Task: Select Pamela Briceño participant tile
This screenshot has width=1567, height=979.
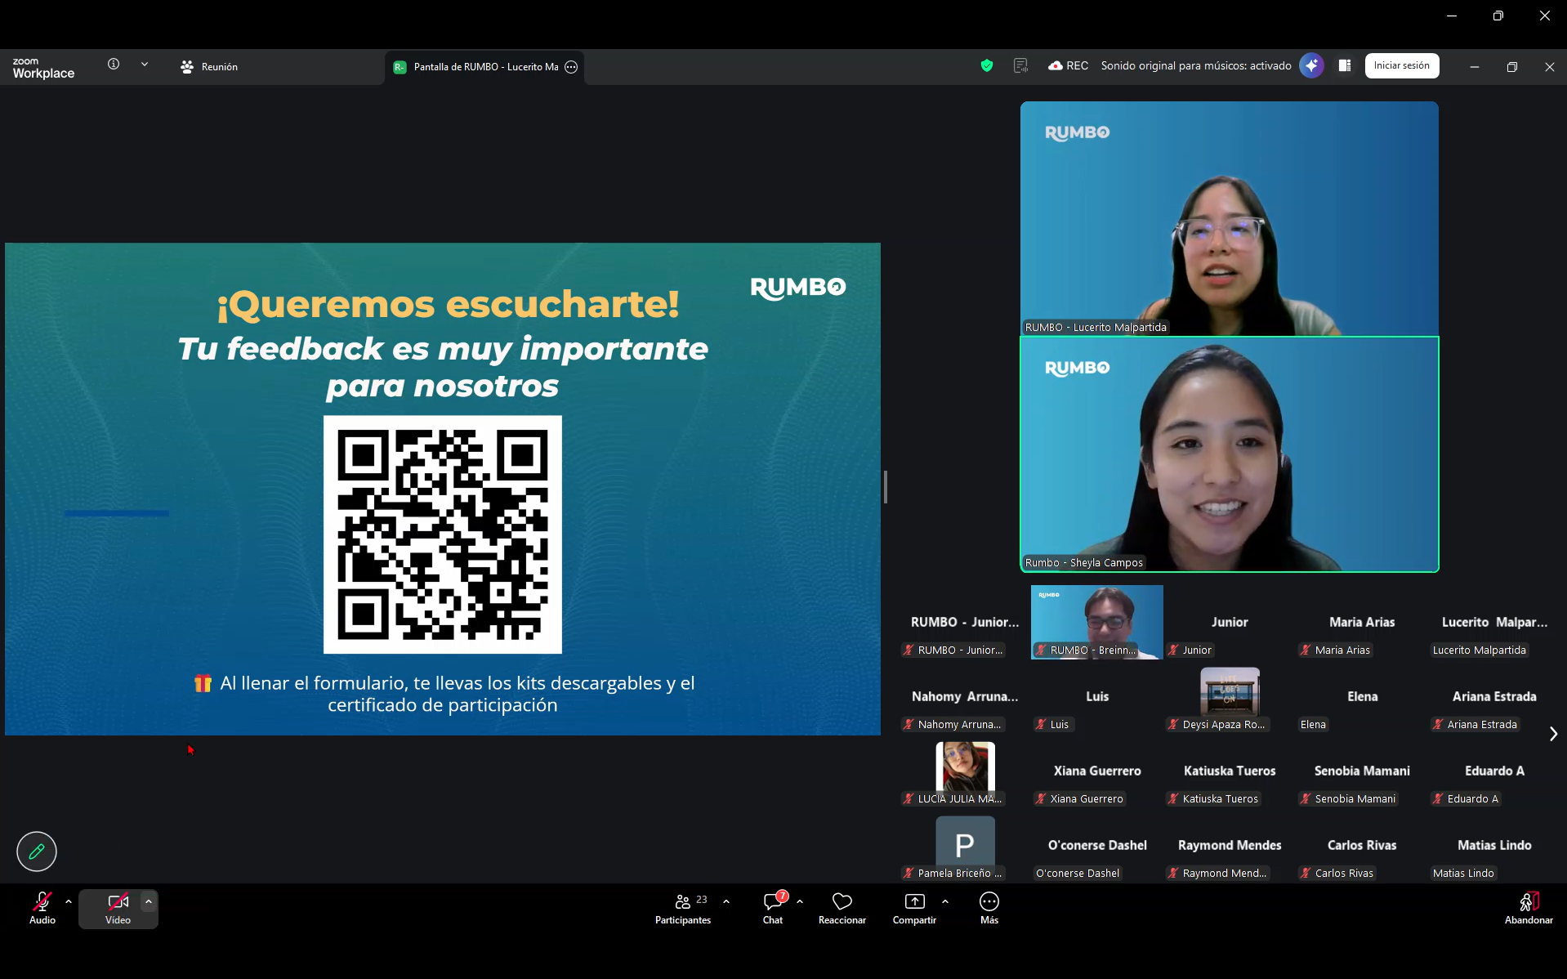Action: 965,846
